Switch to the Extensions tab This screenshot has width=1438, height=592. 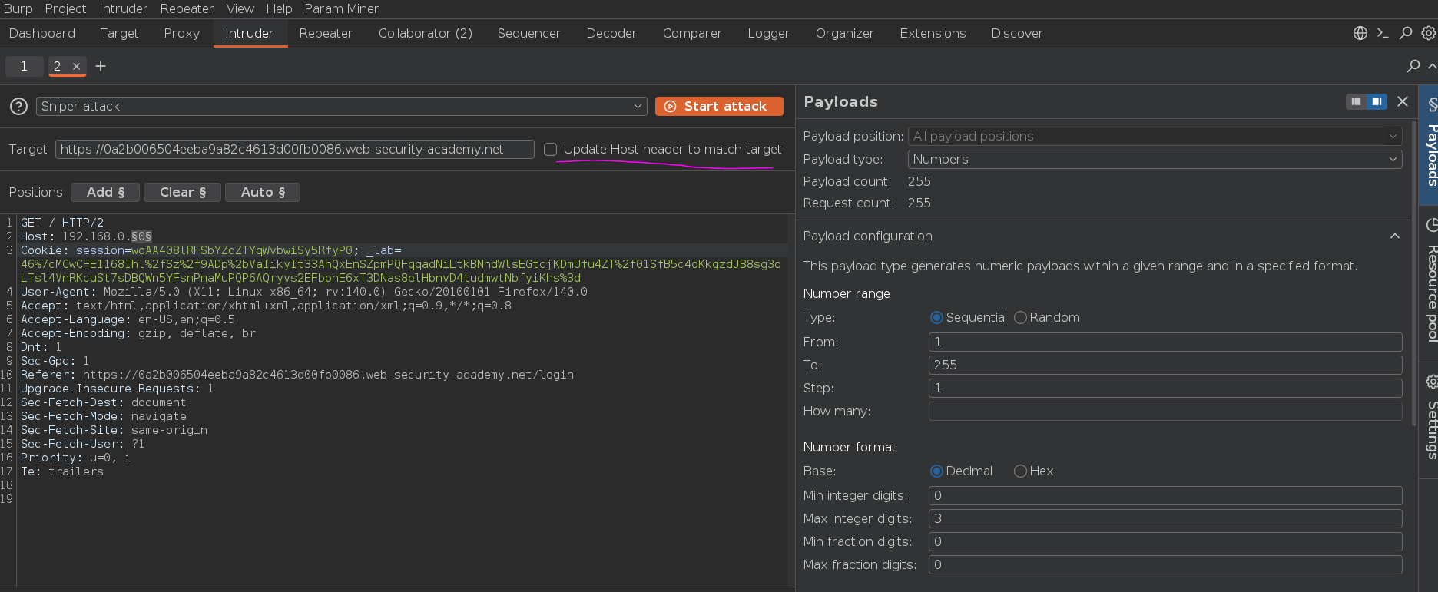coord(933,33)
